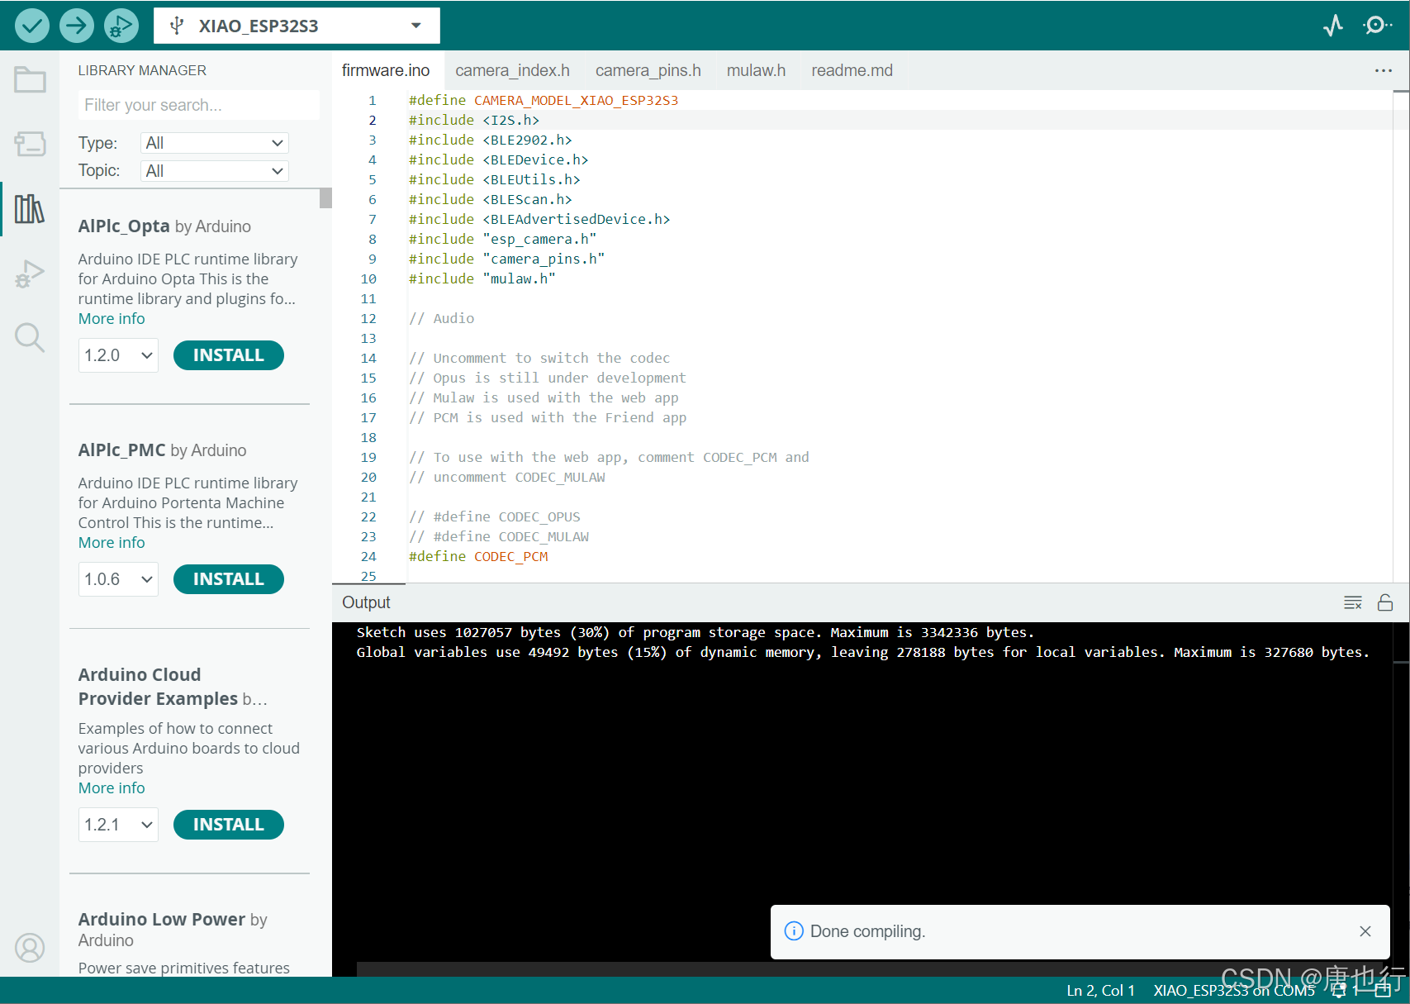Click the // #define CODEC_MULAW comment line
This screenshot has width=1410, height=1004.
click(x=499, y=536)
